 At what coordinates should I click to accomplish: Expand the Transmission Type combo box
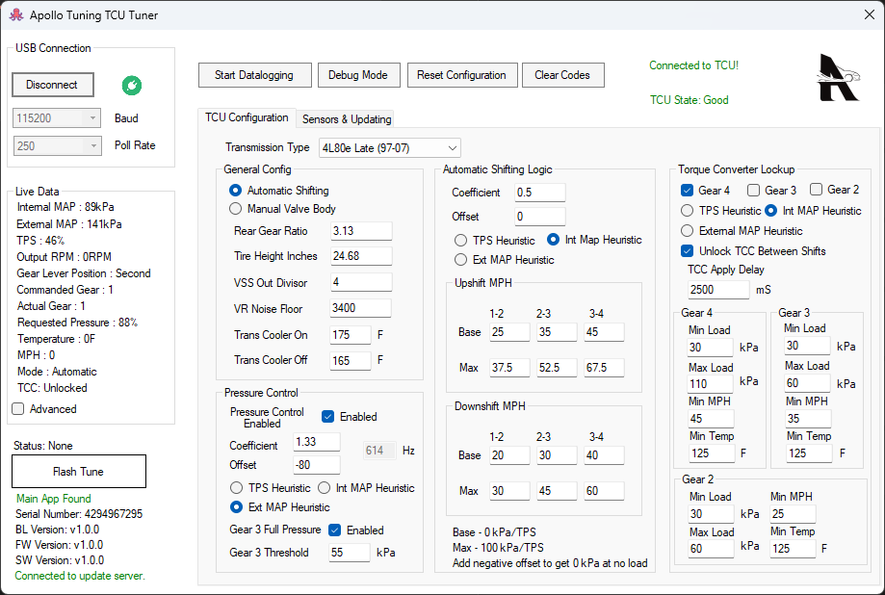(389, 148)
